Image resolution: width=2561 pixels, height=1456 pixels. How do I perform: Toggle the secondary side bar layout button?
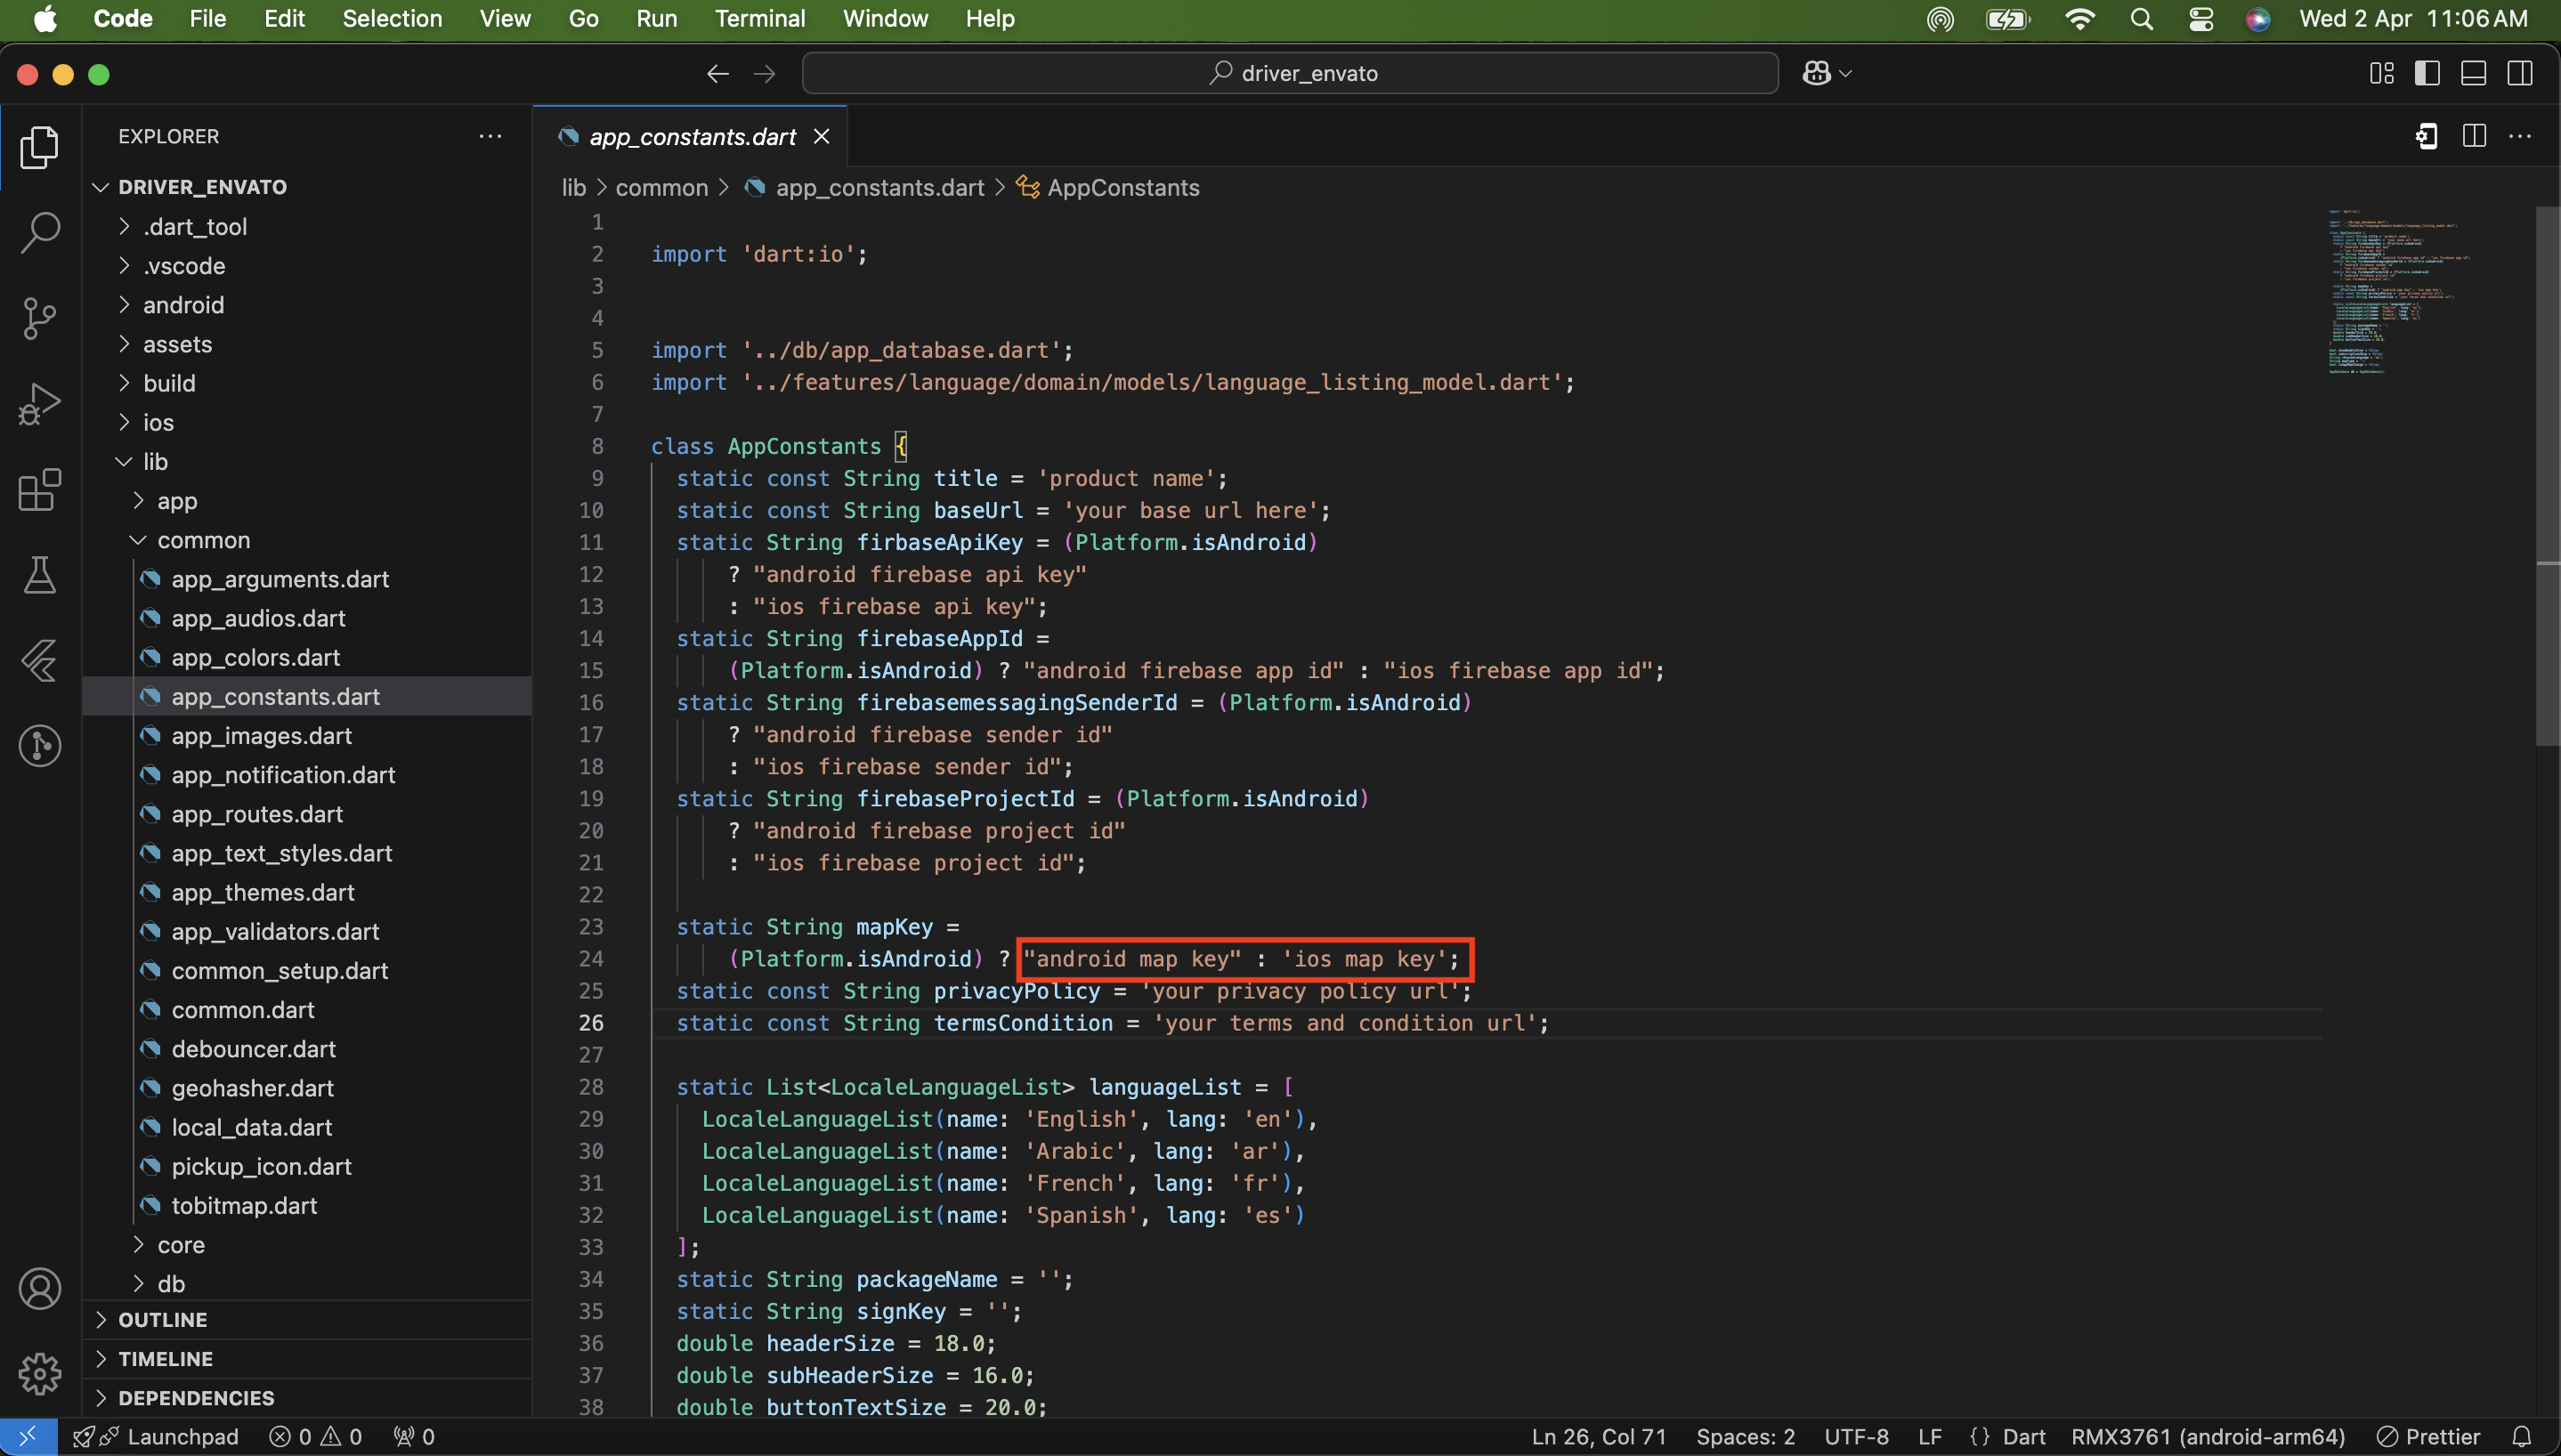(2520, 73)
